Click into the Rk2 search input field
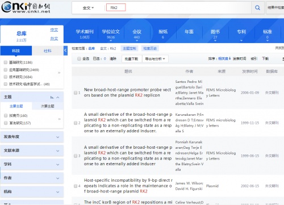The width and height of the screenshot is (284, 205). (x=116, y=7)
